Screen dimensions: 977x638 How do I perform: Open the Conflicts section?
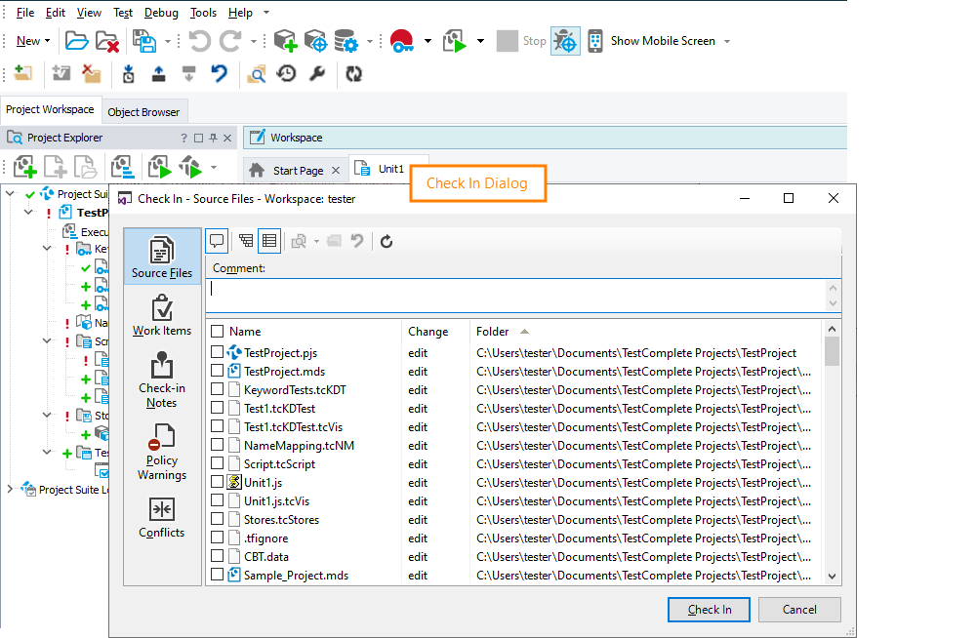coord(162,517)
